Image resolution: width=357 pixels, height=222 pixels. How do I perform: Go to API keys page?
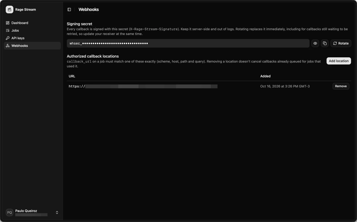coord(32,38)
